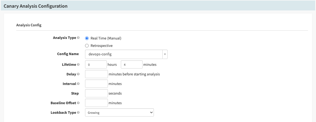
Task: Click the Interval minutes input field
Action: click(96, 84)
